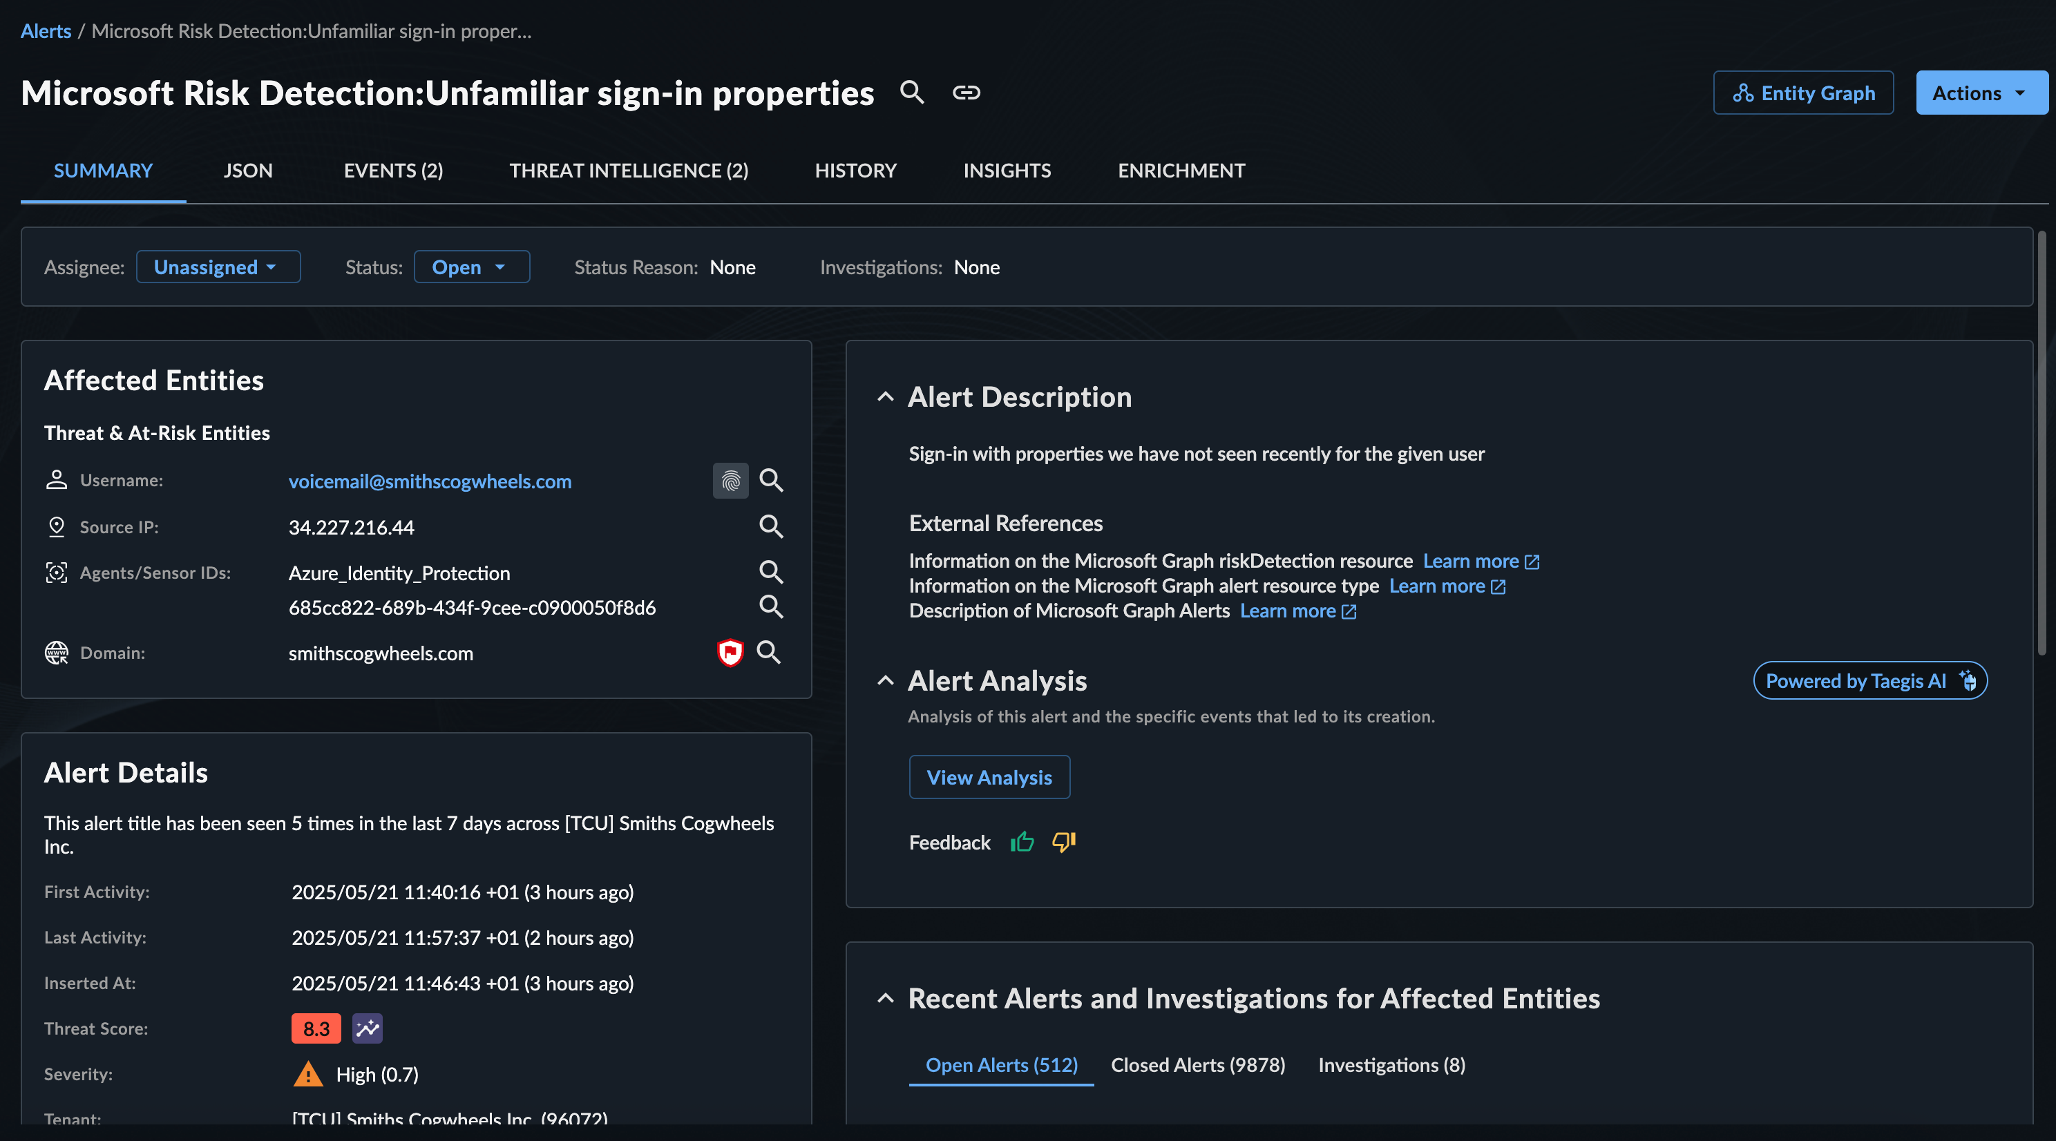Open the threat score trend chart icon
Viewport: 2056px width, 1141px height.
(367, 1028)
